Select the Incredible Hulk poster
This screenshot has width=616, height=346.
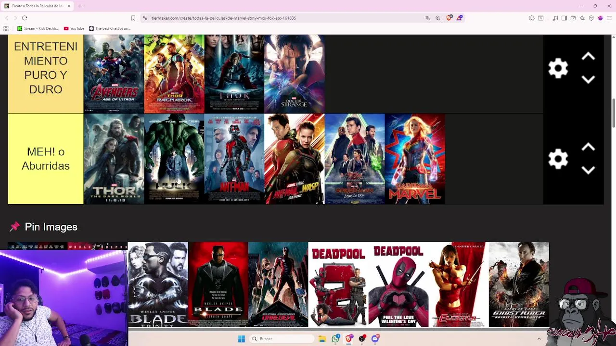174,159
